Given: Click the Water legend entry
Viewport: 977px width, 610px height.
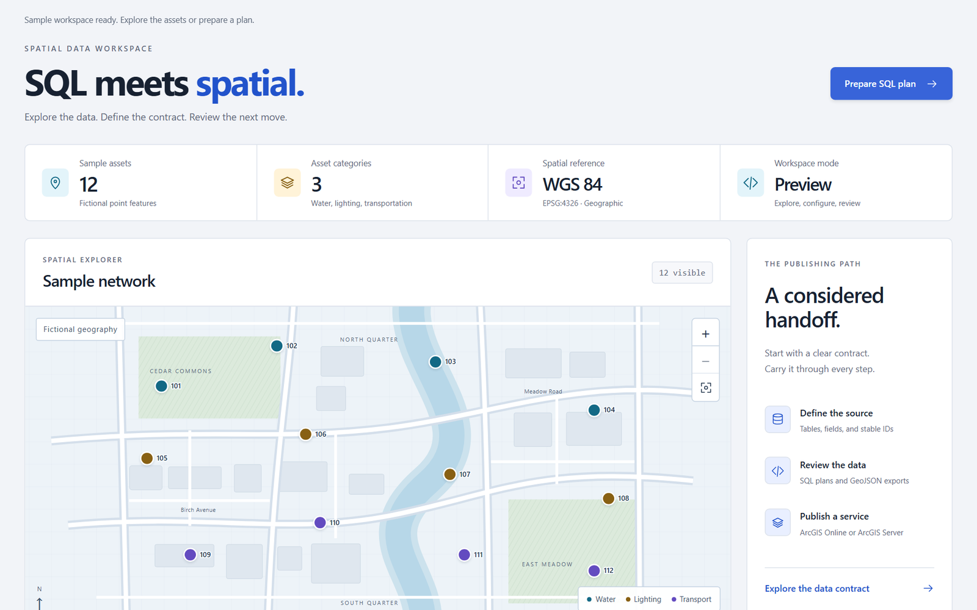Looking at the screenshot, I should click(601, 600).
